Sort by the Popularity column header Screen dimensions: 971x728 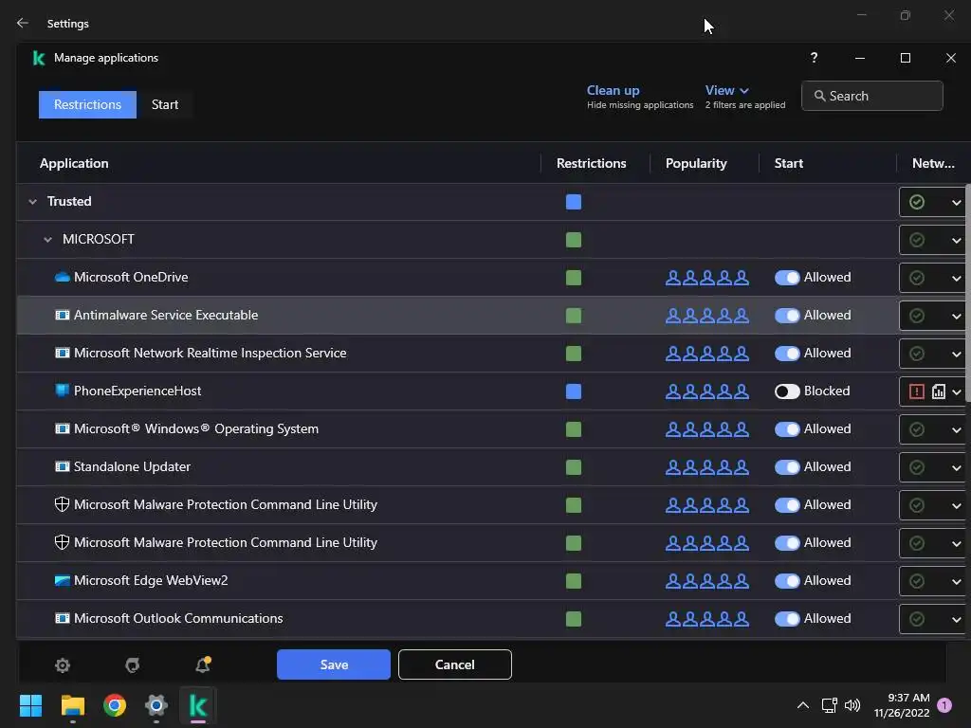coord(696,163)
